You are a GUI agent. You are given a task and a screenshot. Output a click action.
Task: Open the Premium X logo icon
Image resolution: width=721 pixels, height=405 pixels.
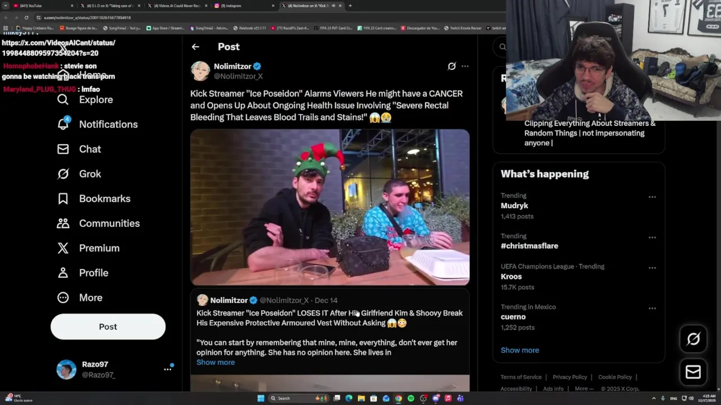[x=63, y=248]
